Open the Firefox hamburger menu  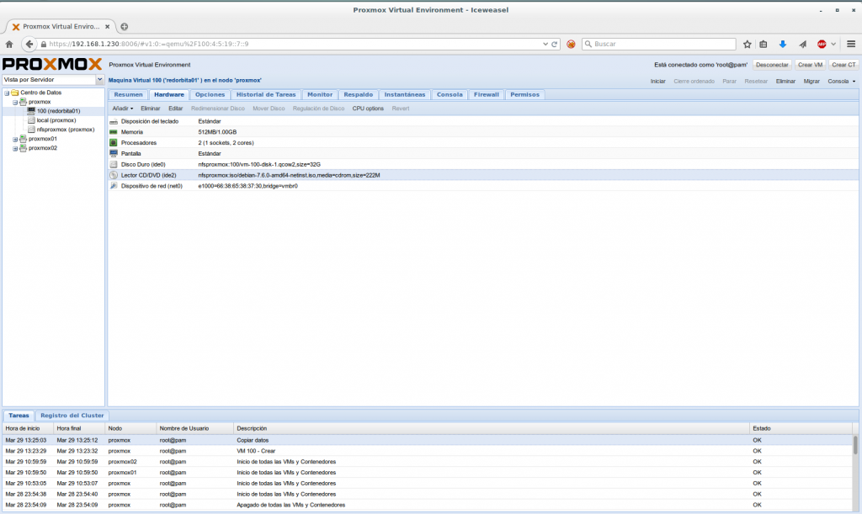pyautogui.click(x=851, y=44)
